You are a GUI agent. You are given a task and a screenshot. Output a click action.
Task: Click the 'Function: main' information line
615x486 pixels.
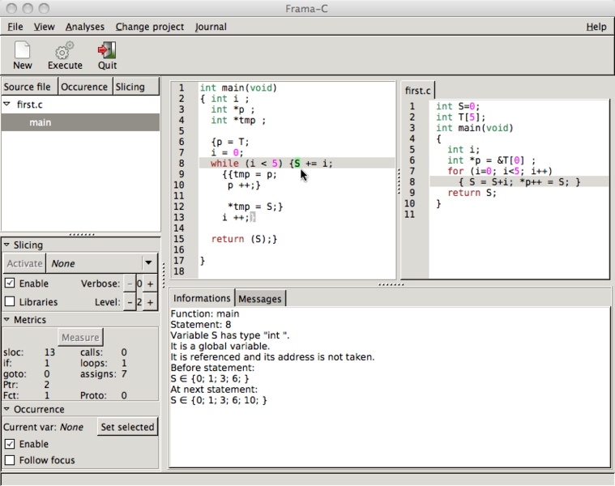click(205, 313)
